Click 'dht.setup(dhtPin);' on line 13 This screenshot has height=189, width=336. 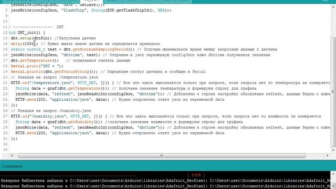[x=31, y=38]
